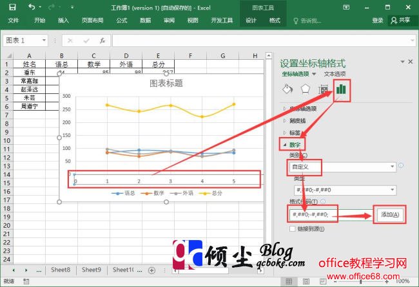The height and width of the screenshot is (287, 419).
Task: Switch to the 数据 ribbon tab
Action: tap(146, 21)
